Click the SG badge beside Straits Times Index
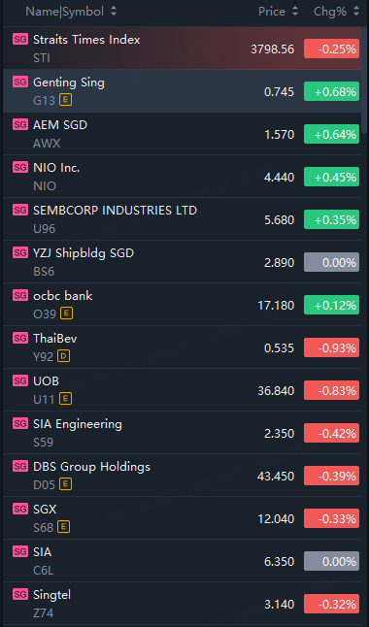369x627 pixels. tap(20, 39)
